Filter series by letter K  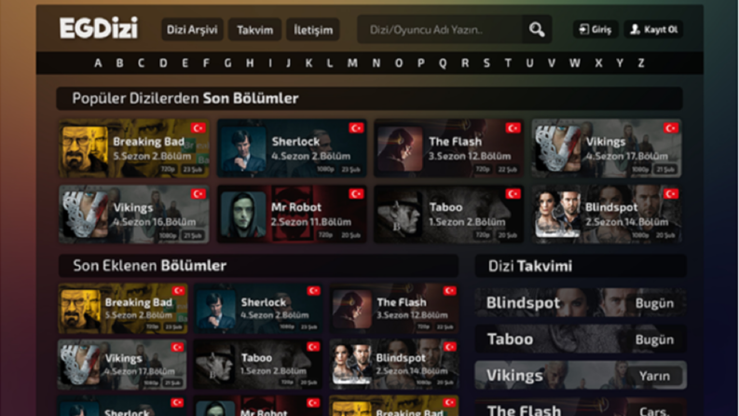[x=308, y=63]
